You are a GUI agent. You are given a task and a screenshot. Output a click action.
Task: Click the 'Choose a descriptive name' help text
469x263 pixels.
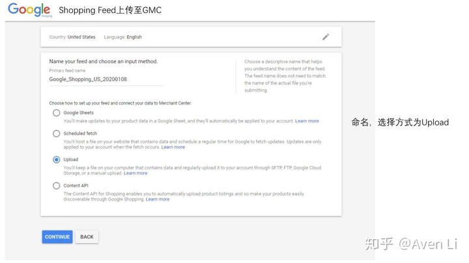click(285, 76)
